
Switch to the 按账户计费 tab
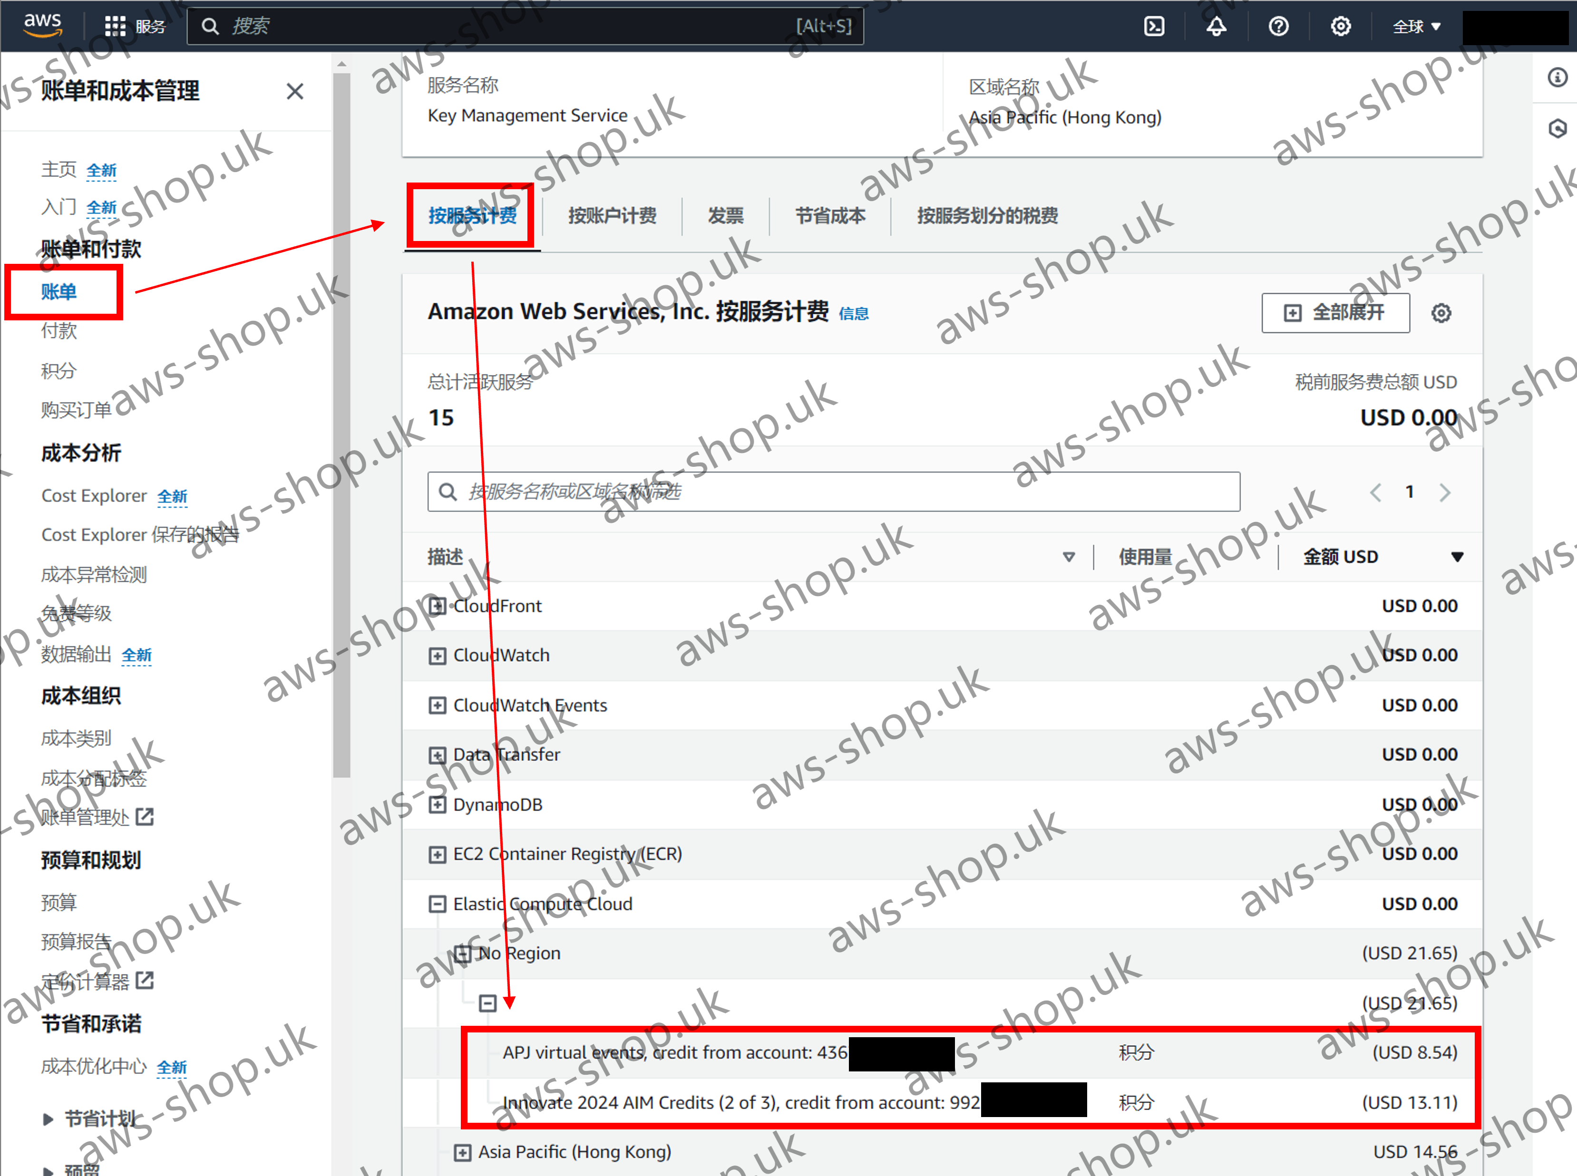click(x=612, y=216)
